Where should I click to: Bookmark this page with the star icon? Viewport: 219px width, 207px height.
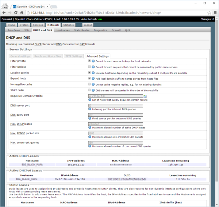[209, 13]
